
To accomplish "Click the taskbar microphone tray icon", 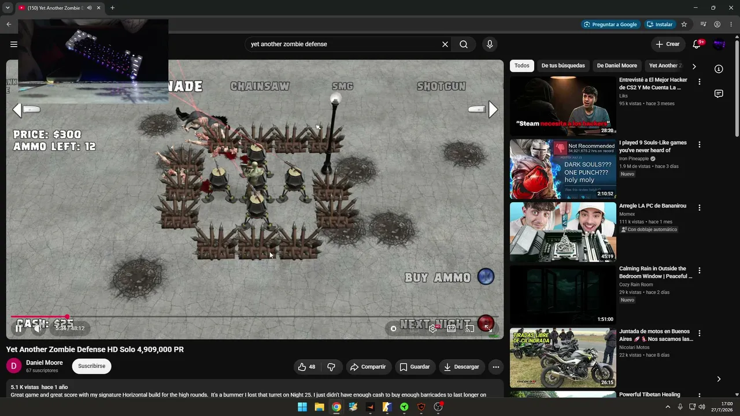I will click(x=680, y=407).
